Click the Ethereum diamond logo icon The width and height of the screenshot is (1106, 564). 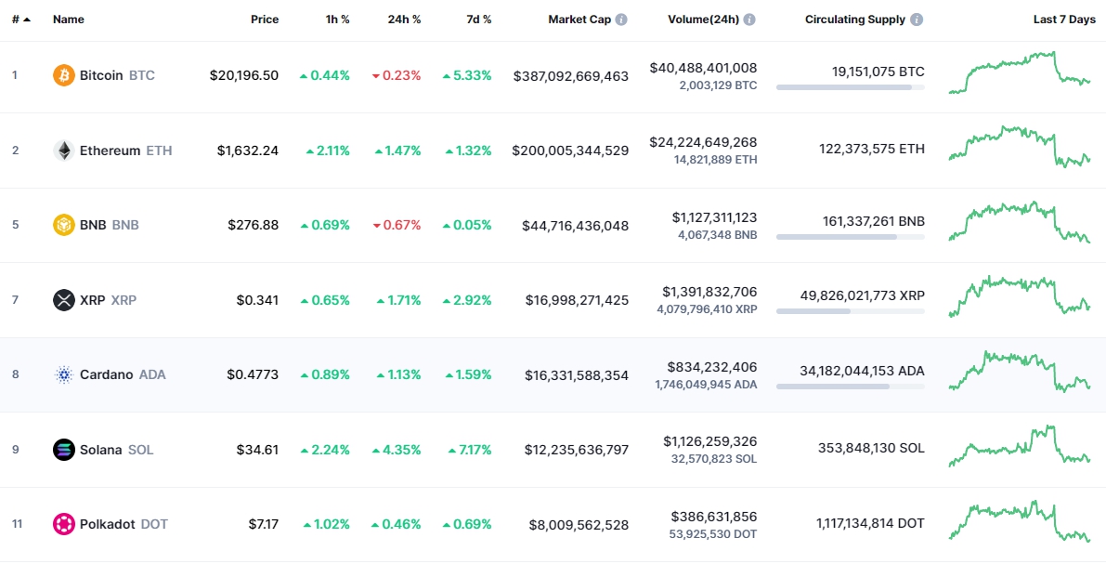63,151
